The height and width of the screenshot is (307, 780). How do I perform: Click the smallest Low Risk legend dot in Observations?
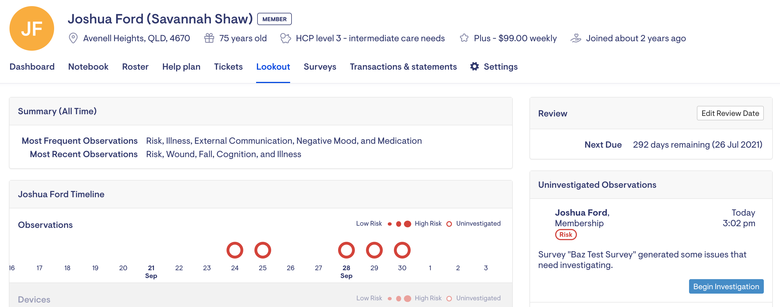click(x=390, y=224)
